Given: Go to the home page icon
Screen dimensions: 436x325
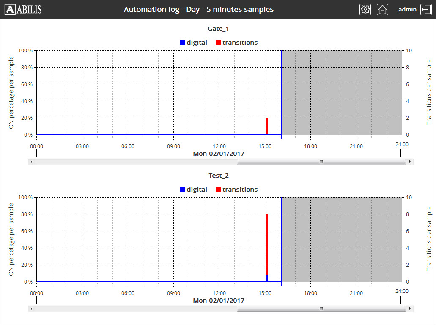Looking at the screenshot, I should click(382, 9).
